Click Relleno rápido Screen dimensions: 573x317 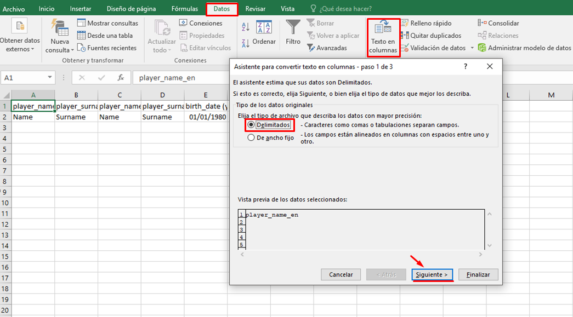(x=426, y=23)
